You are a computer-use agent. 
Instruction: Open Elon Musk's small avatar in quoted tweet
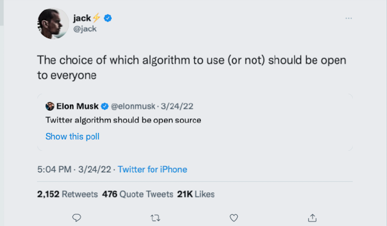pos(50,106)
